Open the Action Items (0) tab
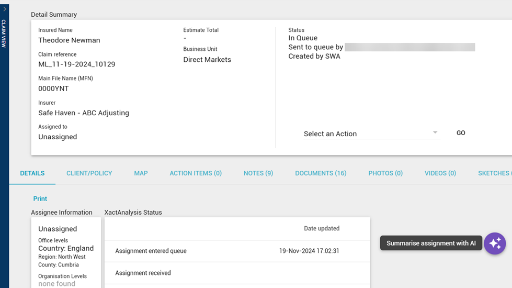This screenshot has height=288, width=512. [x=196, y=173]
